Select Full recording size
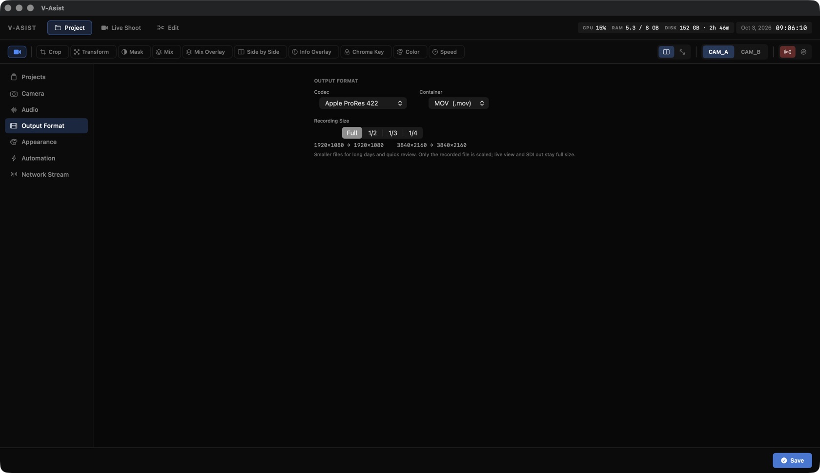820x473 pixels. [352, 133]
